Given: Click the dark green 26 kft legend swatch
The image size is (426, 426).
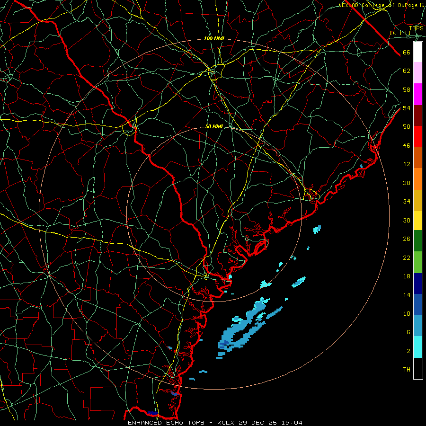Looking at the screenshot, I should click(418, 241).
